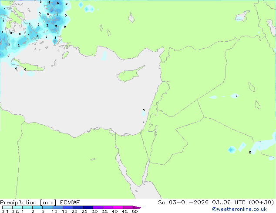Select the 40–45 mm magenta legend swatch

tap(118, 207)
